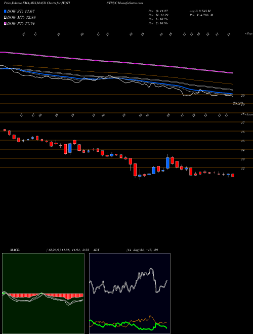This screenshot has height=334, width=253.
Task: Click the ADX '(14 day) 34, +15, -29' values
Action: [x=142, y=250]
